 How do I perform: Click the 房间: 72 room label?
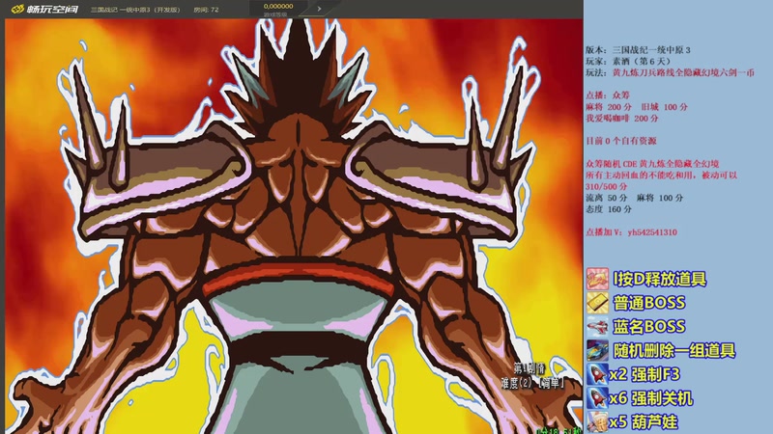206,10
